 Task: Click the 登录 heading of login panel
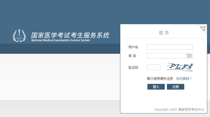click(164, 33)
